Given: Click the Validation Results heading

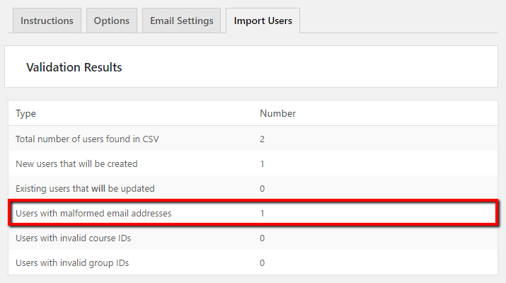Looking at the screenshot, I should click(74, 67).
